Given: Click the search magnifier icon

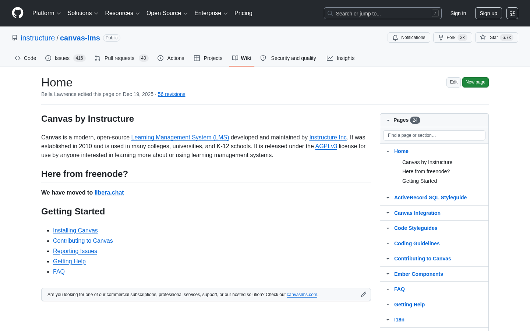Looking at the screenshot, I should (330, 13).
